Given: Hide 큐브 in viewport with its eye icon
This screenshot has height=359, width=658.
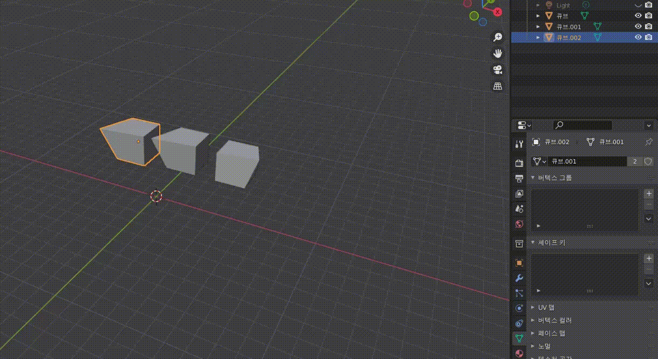Looking at the screenshot, I should click(638, 16).
